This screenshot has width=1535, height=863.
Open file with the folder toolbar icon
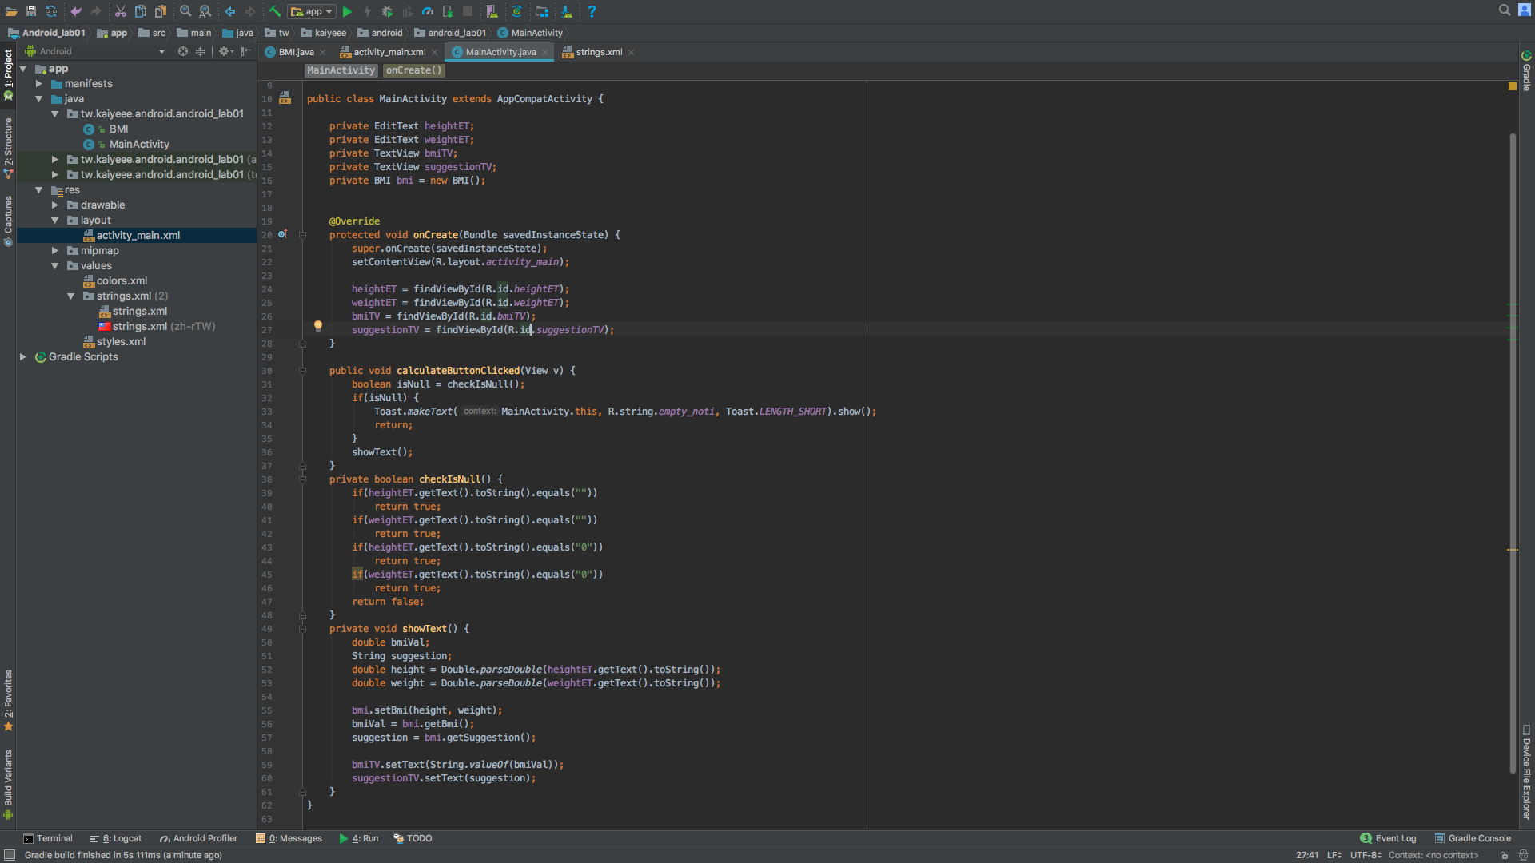point(11,11)
